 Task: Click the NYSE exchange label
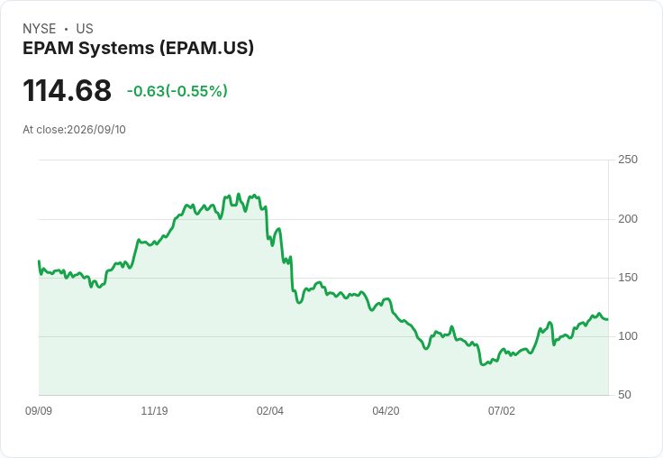click(40, 29)
